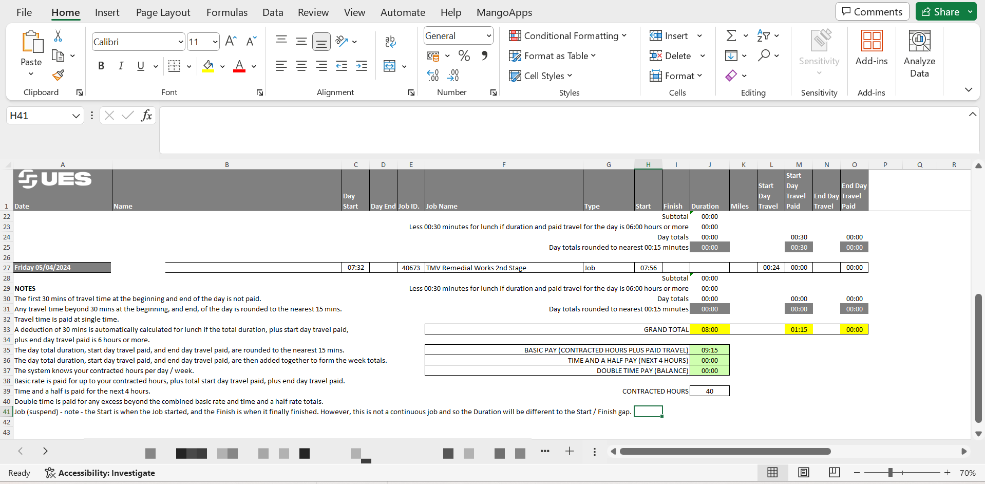Toggle Bold formatting
The width and height of the screenshot is (985, 484).
101,66
